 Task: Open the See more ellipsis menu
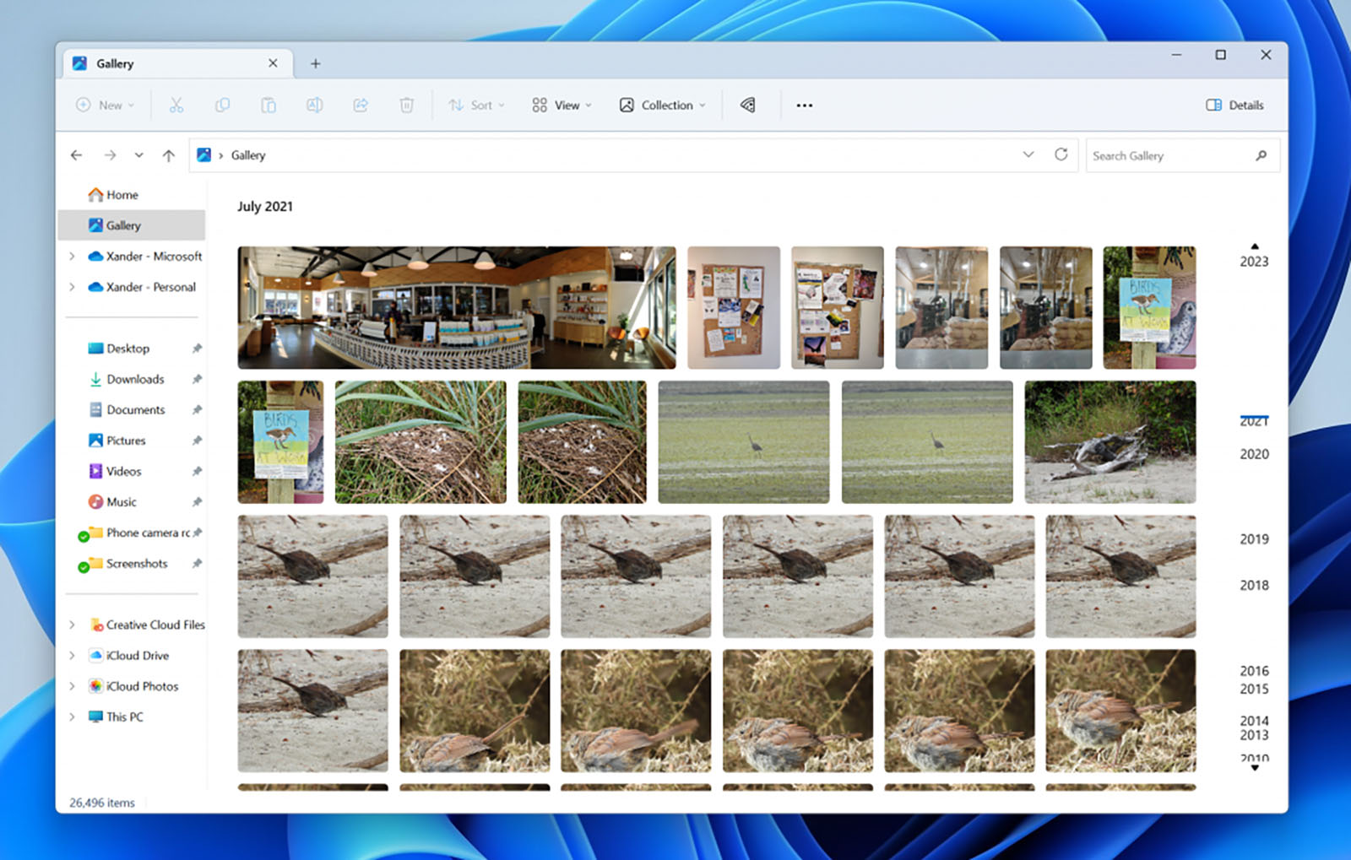[x=804, y=105]
